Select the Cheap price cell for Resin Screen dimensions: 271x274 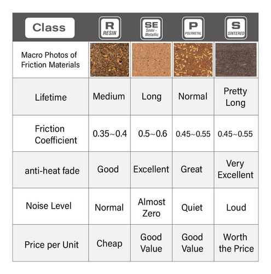[x=109, y=243]
